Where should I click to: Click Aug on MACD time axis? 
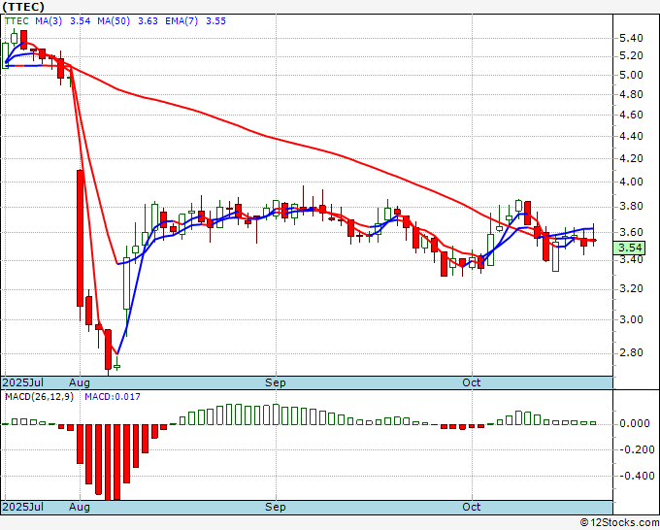[80, 507]
